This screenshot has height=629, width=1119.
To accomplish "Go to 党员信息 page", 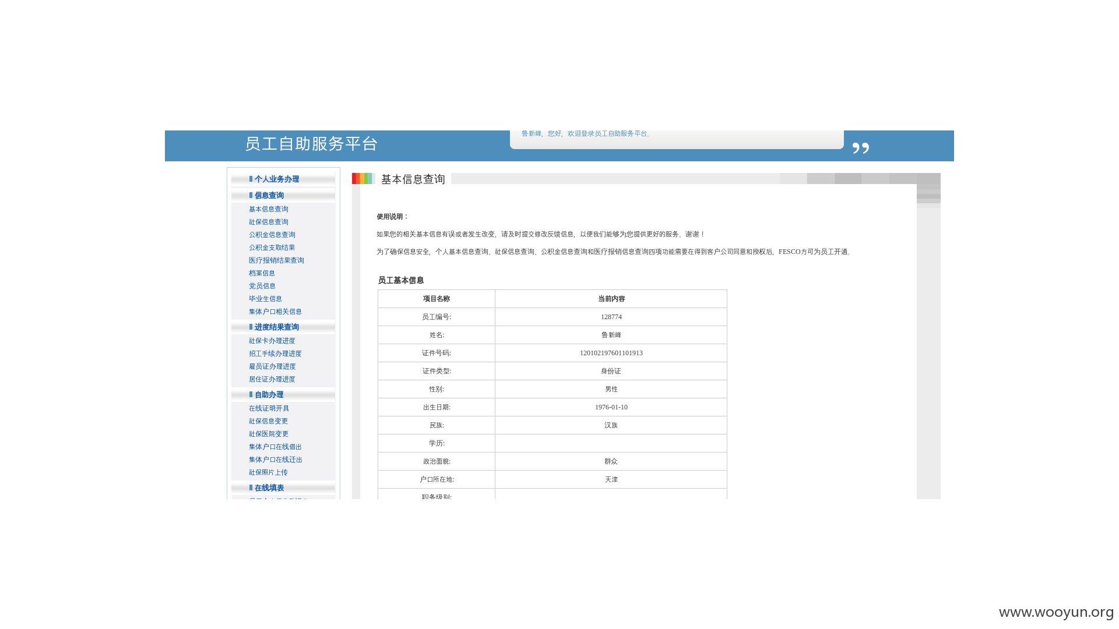I will point(262,286).
